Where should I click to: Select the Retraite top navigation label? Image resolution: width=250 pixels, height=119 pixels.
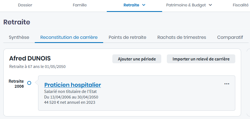[x=131, y=5]
